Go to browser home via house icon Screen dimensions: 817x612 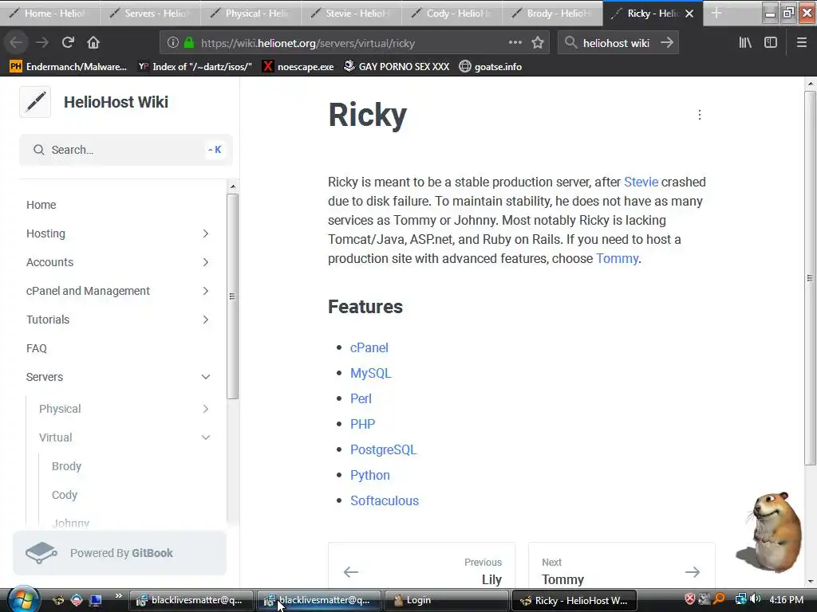93,43
